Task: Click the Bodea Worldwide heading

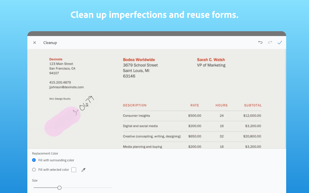Action: coord(139,60)
